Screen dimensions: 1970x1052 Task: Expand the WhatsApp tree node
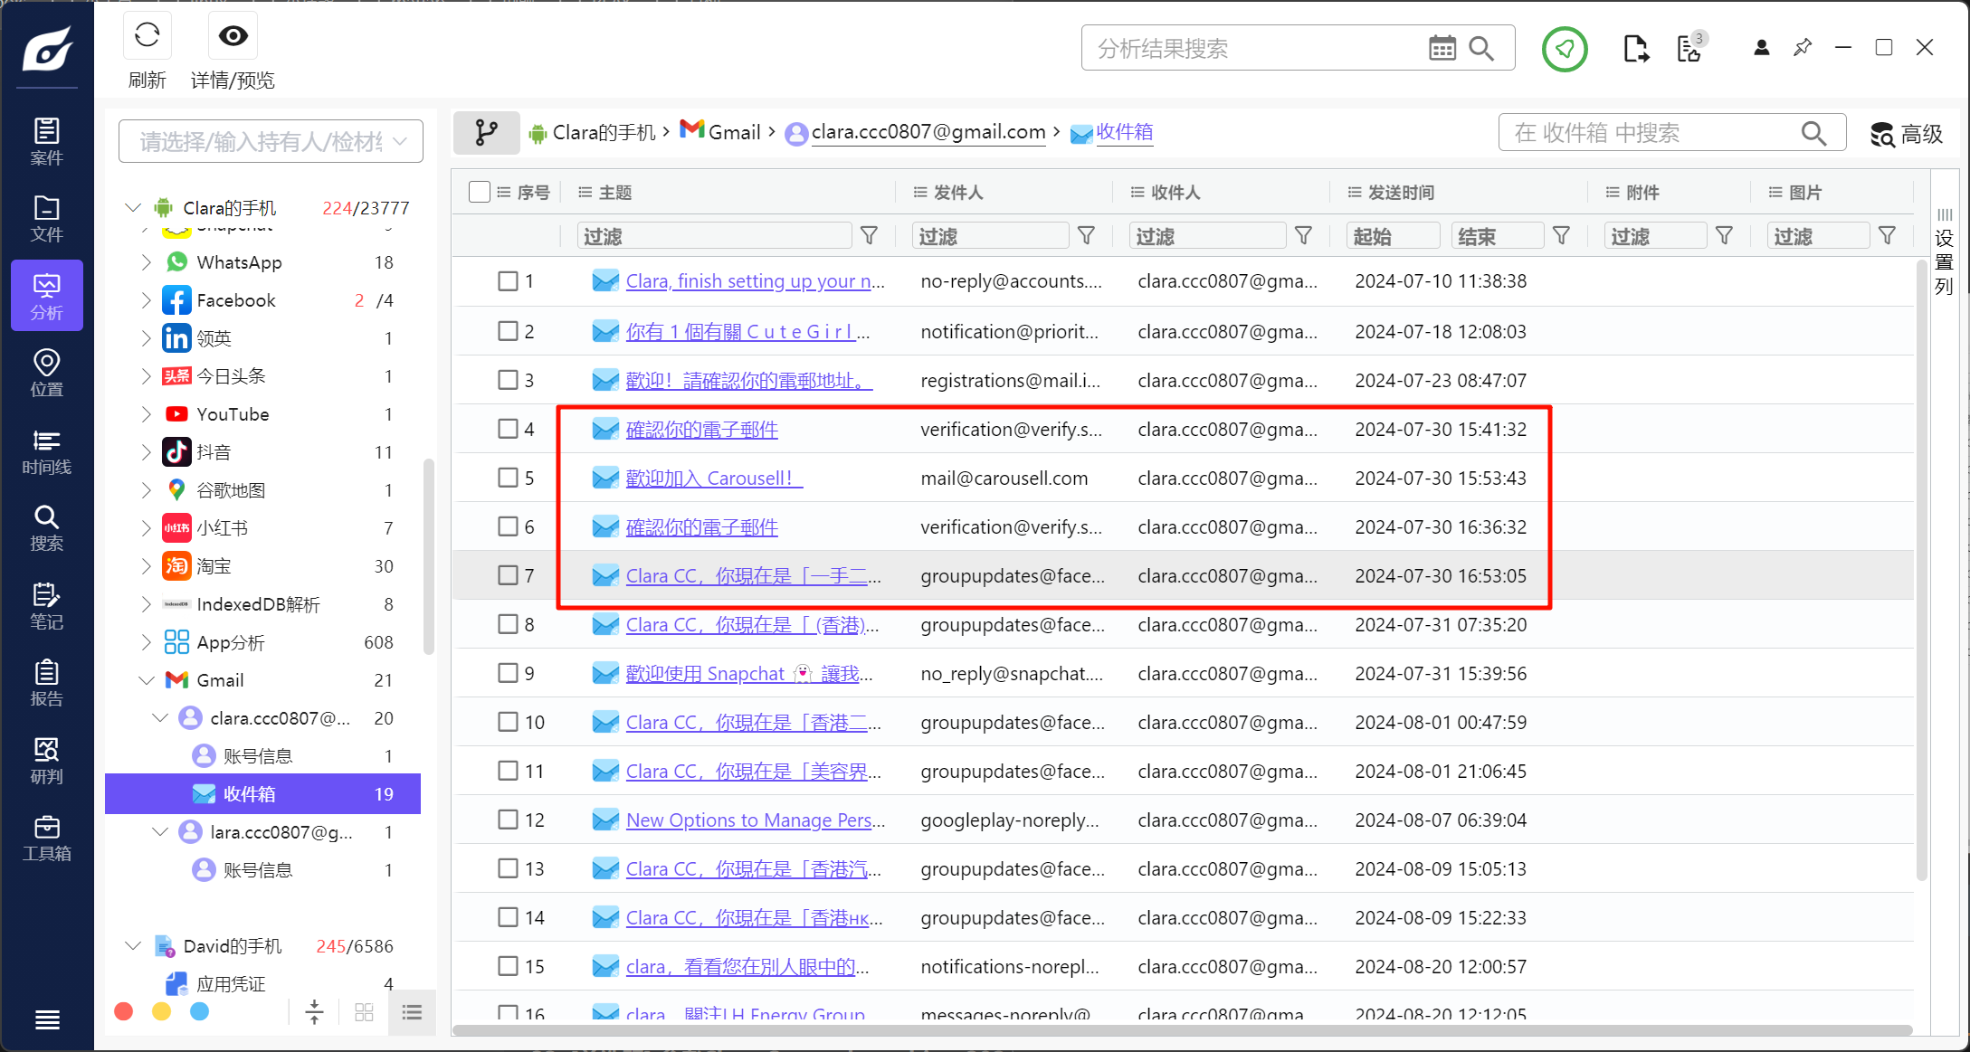(x=146, y=262)
